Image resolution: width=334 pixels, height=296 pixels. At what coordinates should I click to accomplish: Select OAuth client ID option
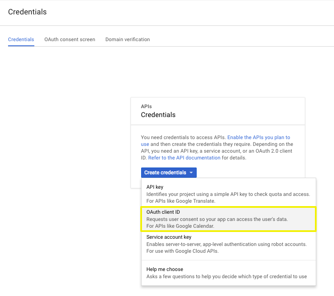point(228,219)
